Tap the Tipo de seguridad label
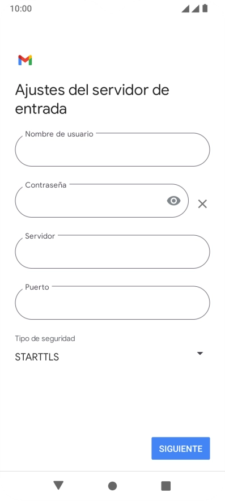The width and height of the screenshot is (225, 501). (x=45, y=338)
